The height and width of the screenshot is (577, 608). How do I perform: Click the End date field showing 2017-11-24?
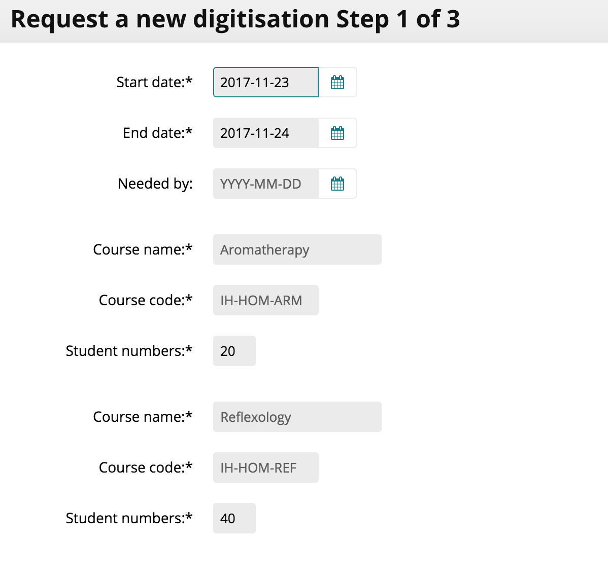(265, 133)
